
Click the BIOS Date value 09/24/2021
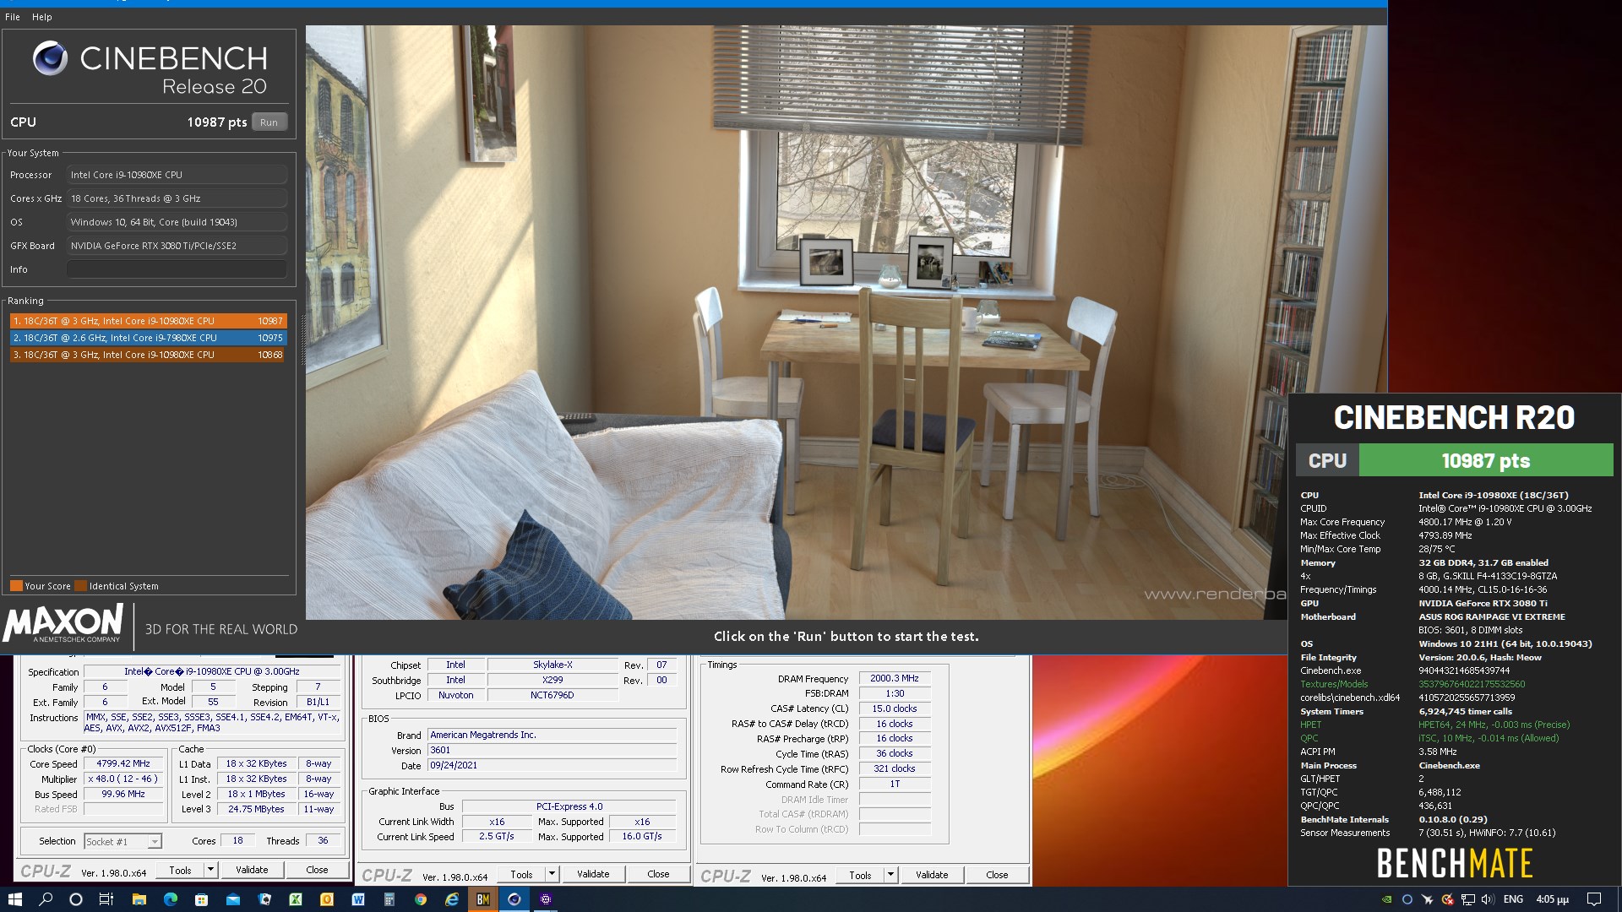pyautogui.click(x=552, y=766)
